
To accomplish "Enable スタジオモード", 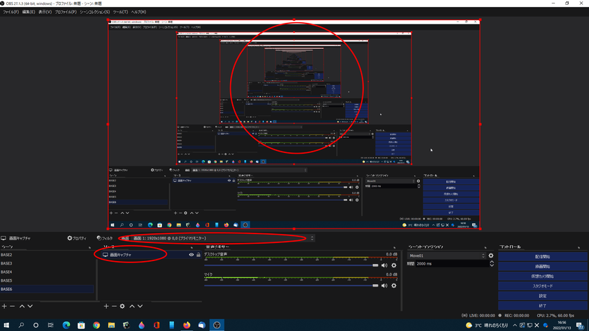I will pos(543,286).
